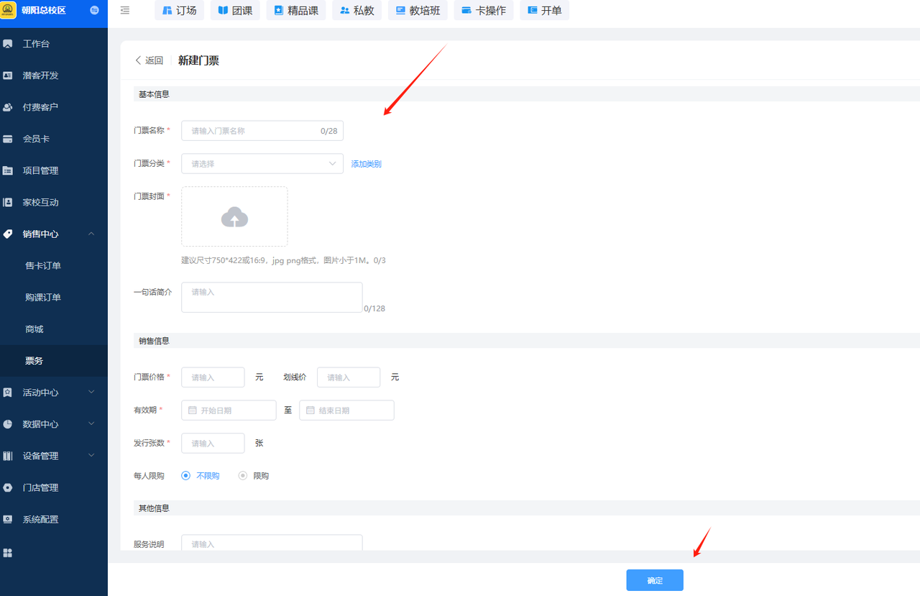This screenshot has width=920, height=596.
Task: Click the blue 确定 button
Action: (x=654, y=580)
